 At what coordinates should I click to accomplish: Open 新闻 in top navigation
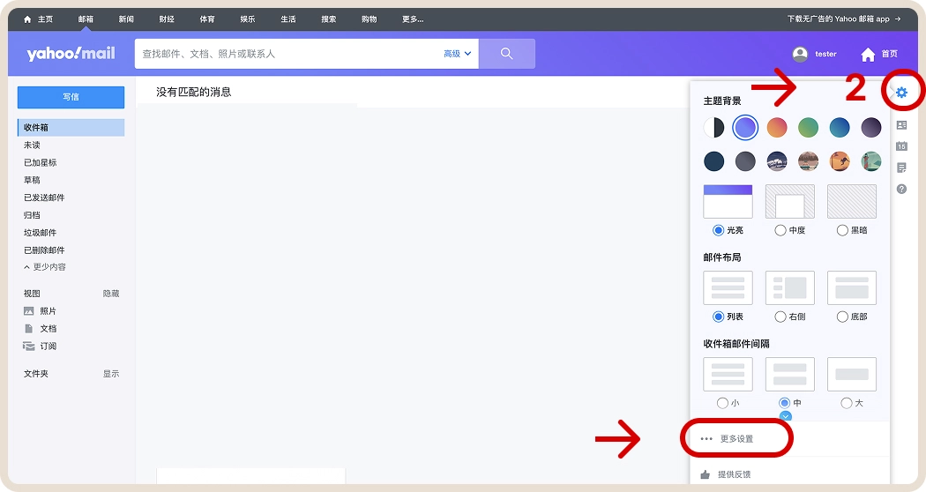click(126, 19)
